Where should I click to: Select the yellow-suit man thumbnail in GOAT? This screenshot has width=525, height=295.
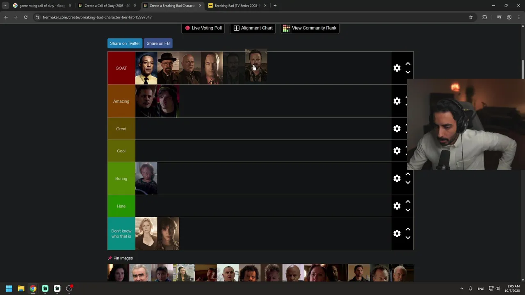tap(146, 68)
